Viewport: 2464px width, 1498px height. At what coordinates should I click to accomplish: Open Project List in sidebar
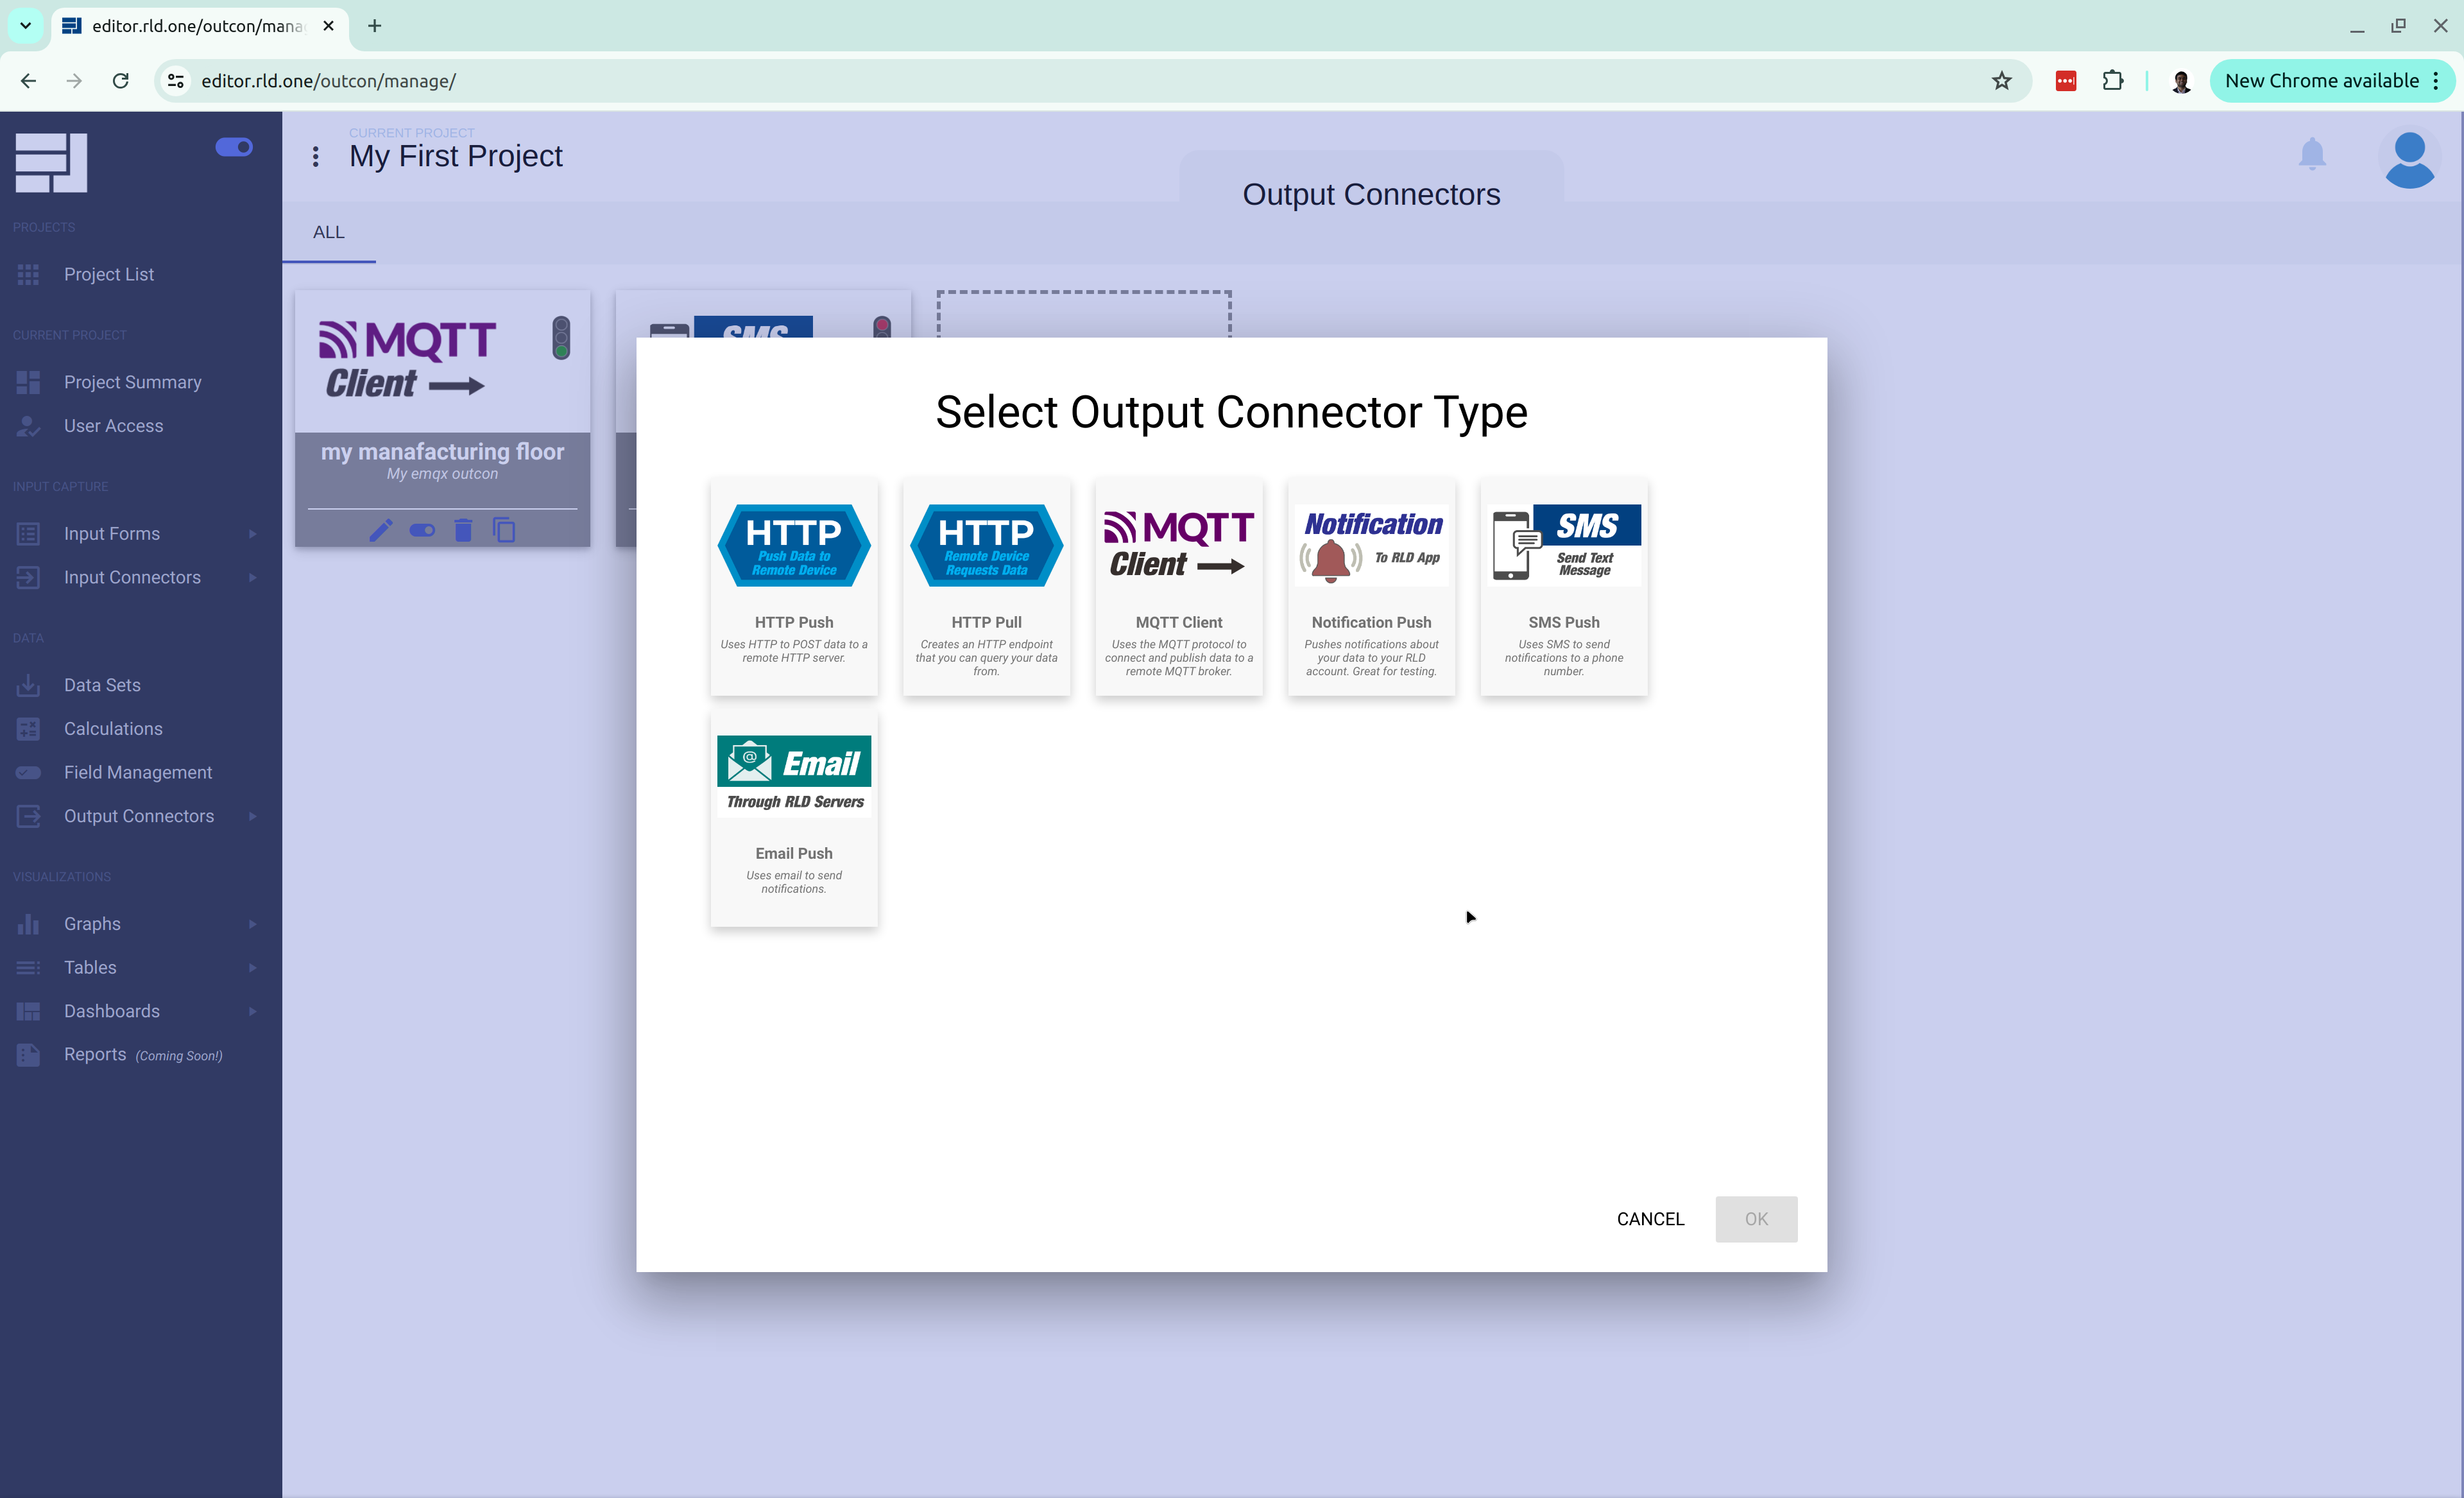click(x=109, y=274)
